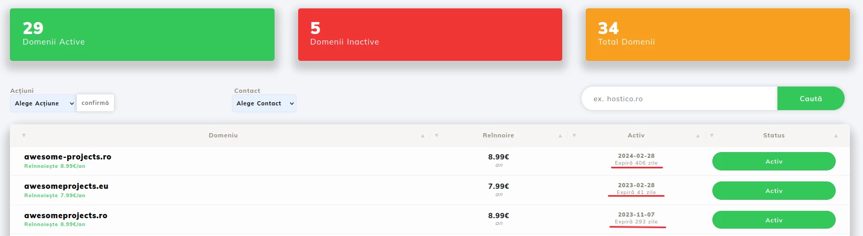Open the 34 Total Domenii card
This screenshot has width=863, height=236.
tap(718, 35)
